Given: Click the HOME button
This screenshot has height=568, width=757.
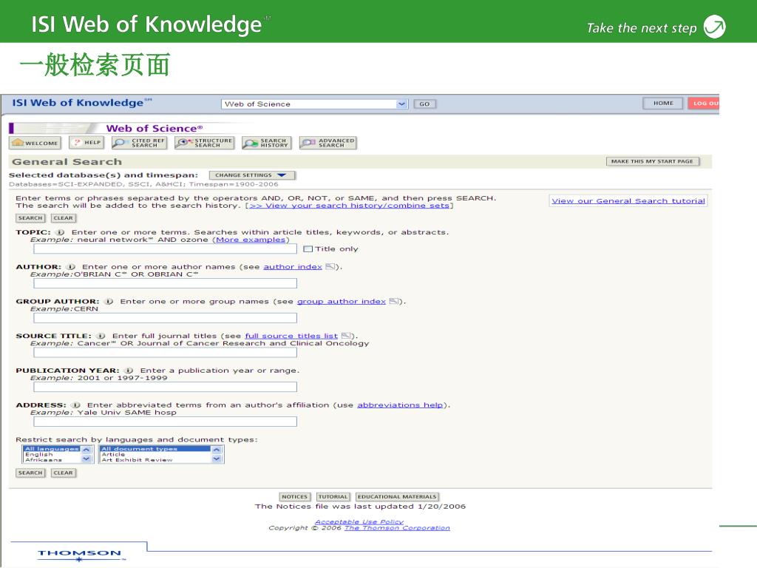Looking at the screenshot, I should point(663,104).
